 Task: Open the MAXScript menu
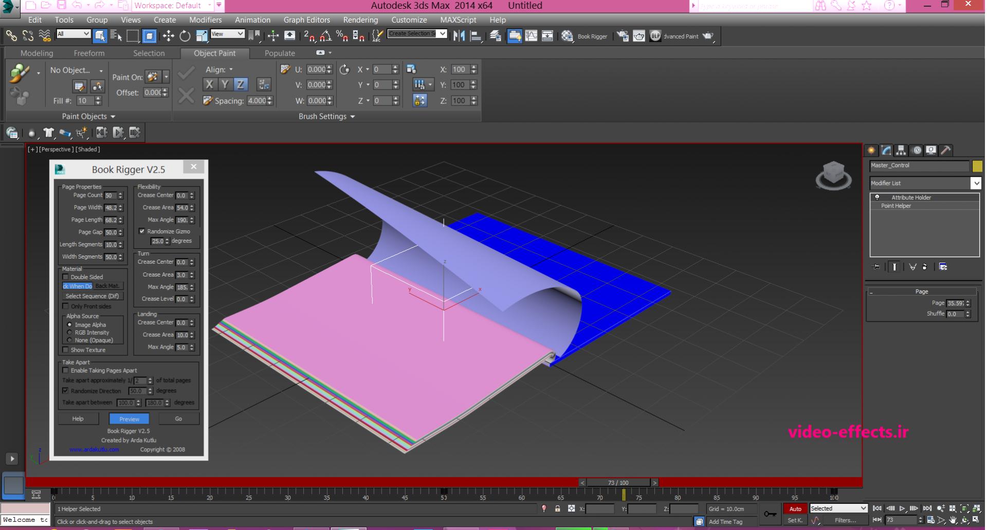point(458,20)
